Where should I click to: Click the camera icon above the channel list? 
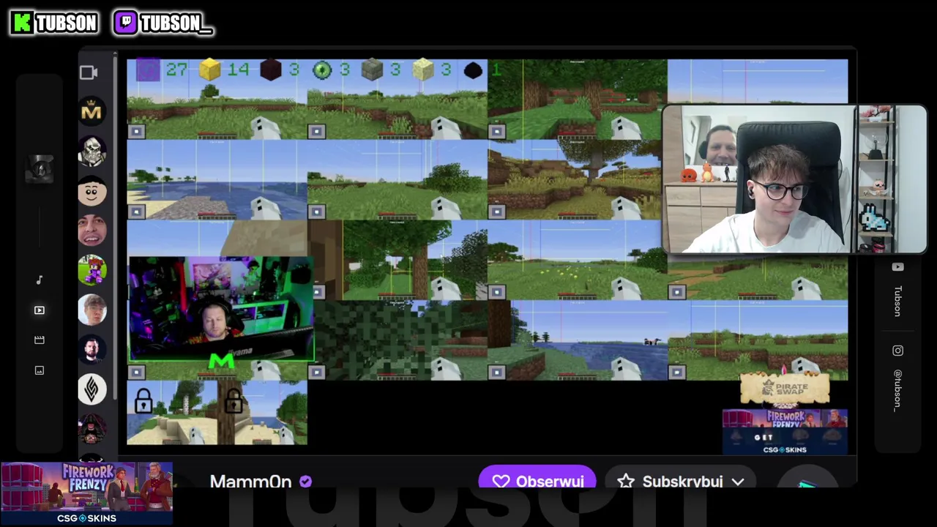point(89,72)
